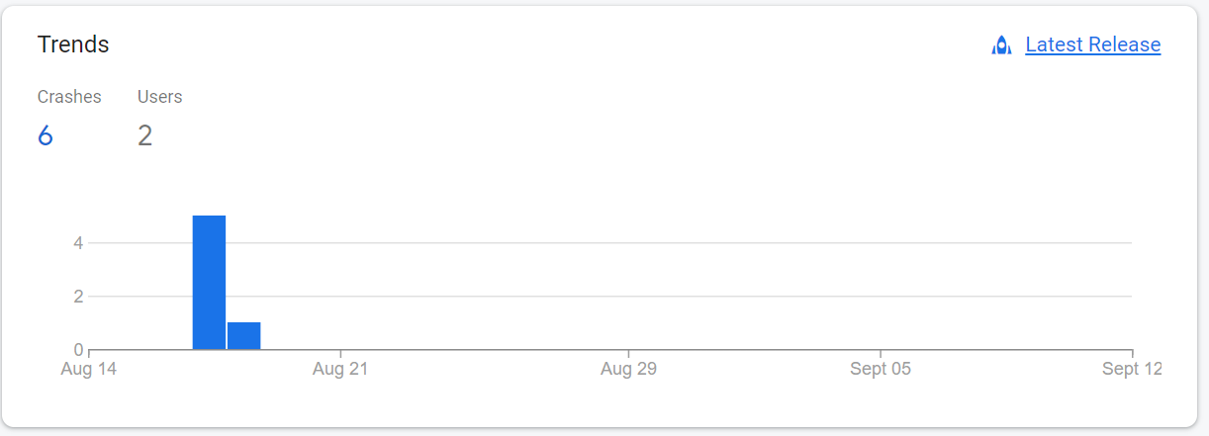Select the Users metric label
Image resolution: width=1209 pixels, height=436 pixels.
[x=159, y=97]
